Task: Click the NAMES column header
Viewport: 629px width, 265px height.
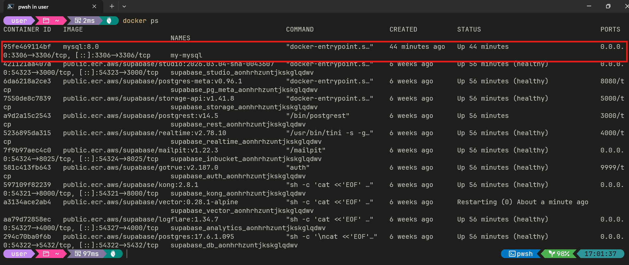Action: click(180, 38)
